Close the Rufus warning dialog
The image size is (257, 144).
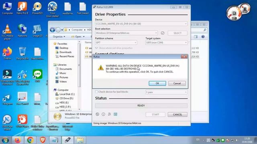point(184,57)
